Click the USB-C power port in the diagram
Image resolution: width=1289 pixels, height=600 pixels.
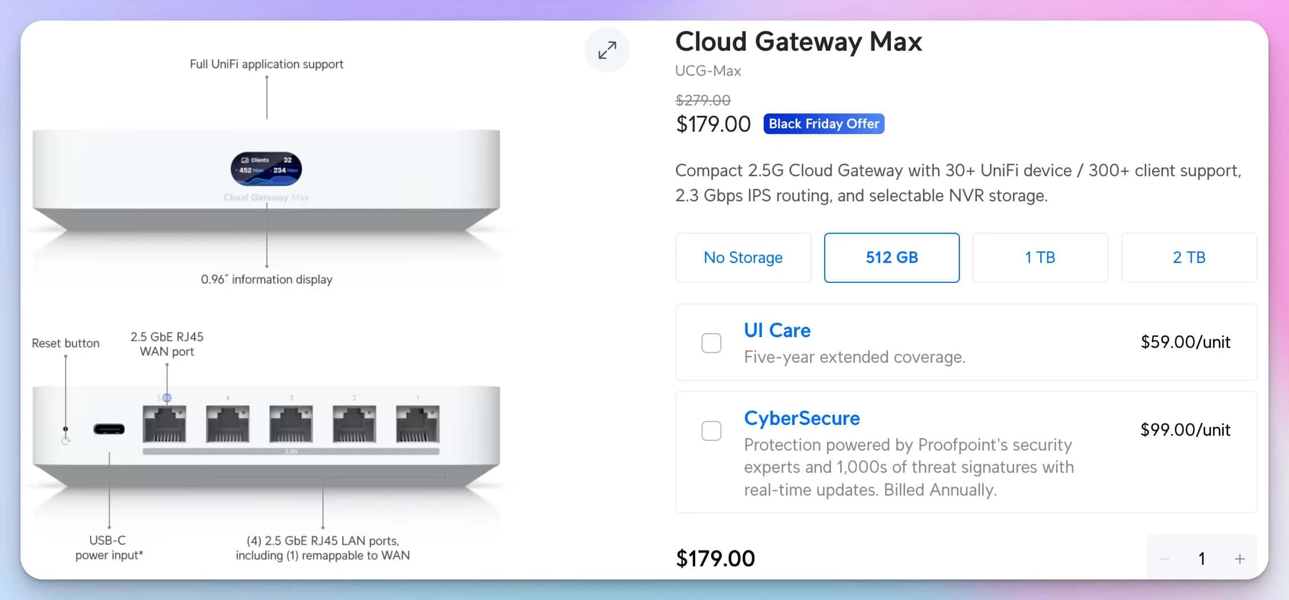click(x=108, y=429)
